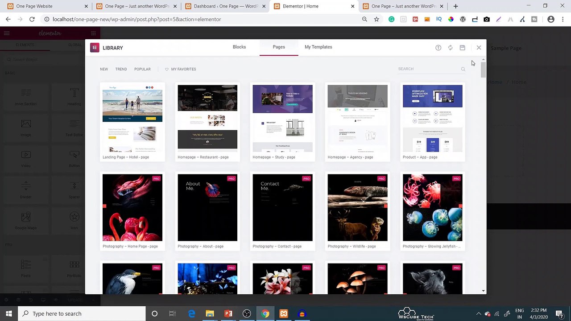This screenshot has width=571, height=321.
Task: Click the Windows taskbar search box
Action: point(82,313)
